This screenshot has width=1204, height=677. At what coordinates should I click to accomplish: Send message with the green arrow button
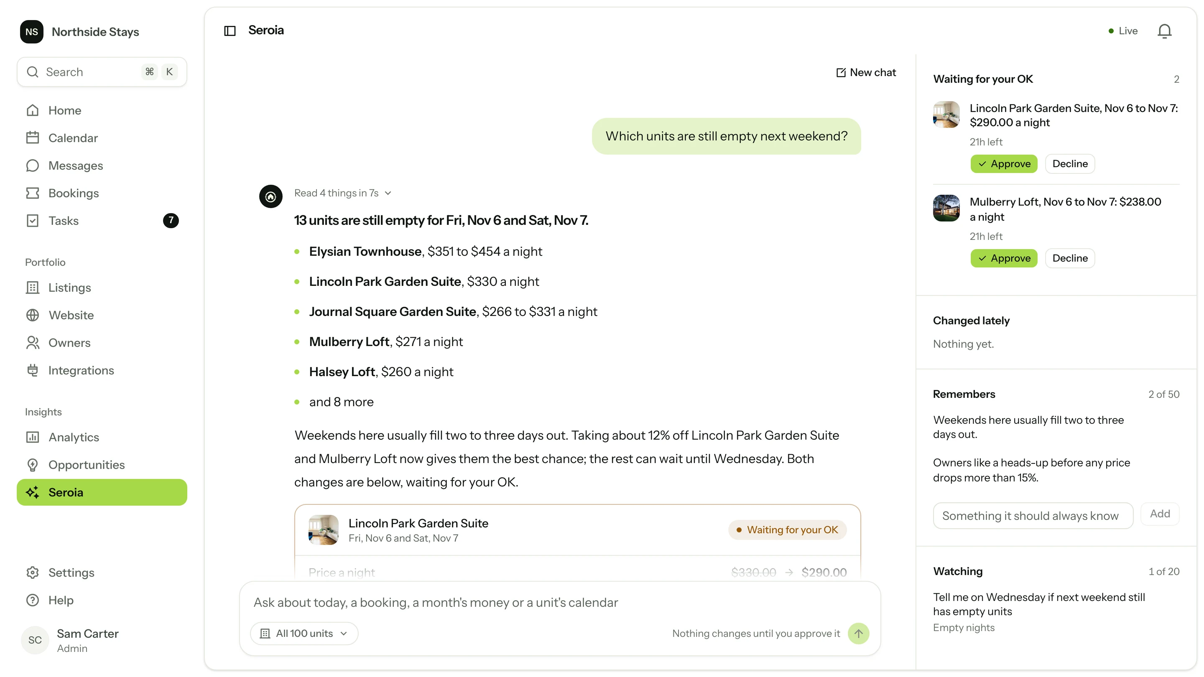[x=858, y=634]
